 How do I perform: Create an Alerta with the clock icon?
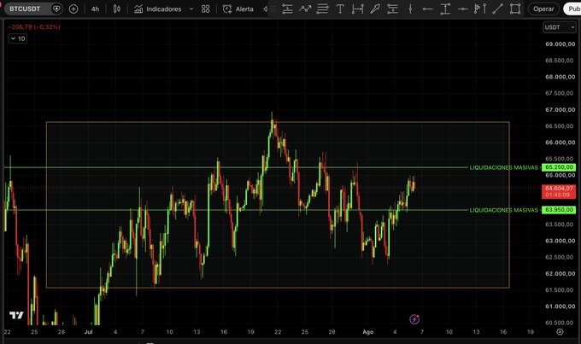tap(238, 9)
